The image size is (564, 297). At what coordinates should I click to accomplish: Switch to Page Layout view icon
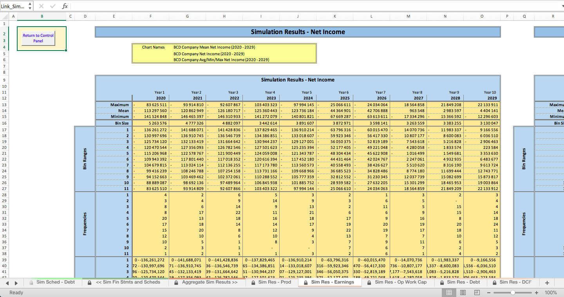point(463,292)
